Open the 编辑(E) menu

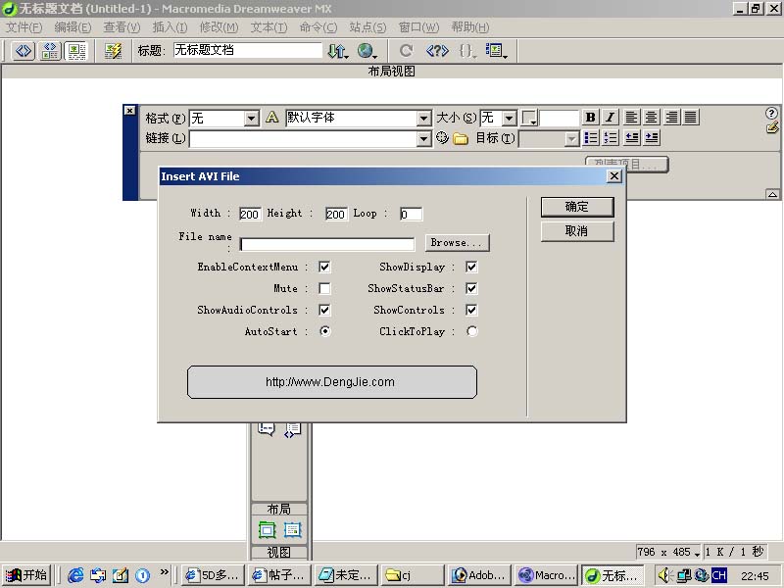tap(73, 27)
